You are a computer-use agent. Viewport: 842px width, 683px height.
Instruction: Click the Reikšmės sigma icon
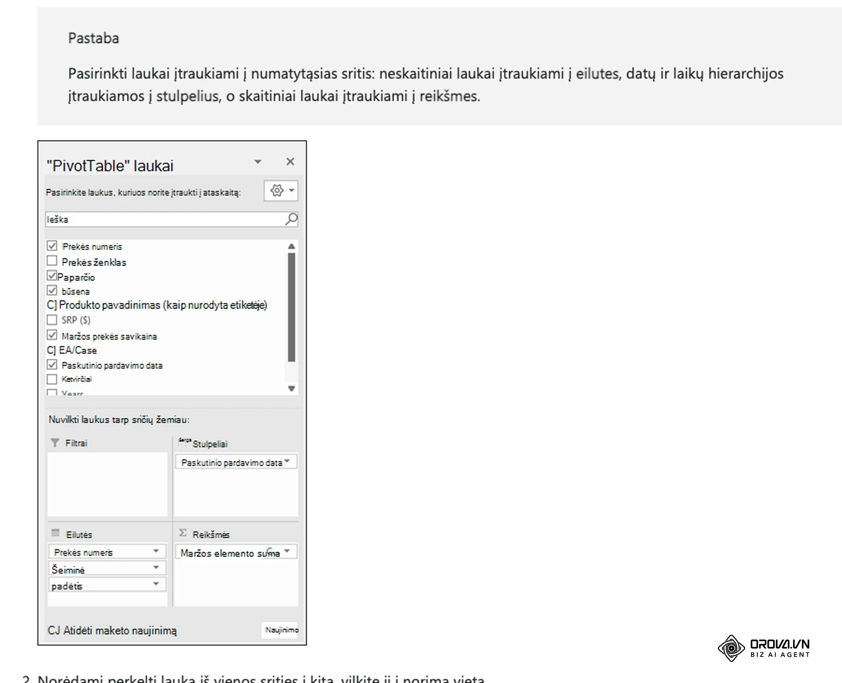tap(183, 533)
